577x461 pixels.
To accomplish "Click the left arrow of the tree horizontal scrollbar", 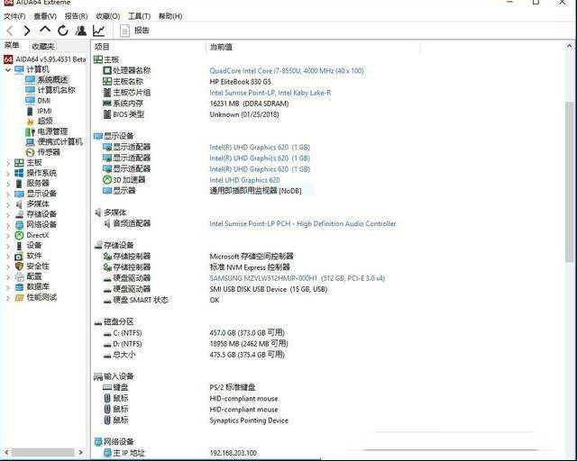I will point(7,452).
